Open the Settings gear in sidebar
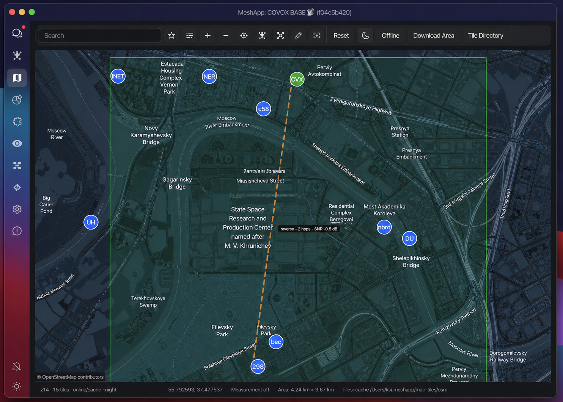Viewport: 563px width, 402px height. [17, 209]
